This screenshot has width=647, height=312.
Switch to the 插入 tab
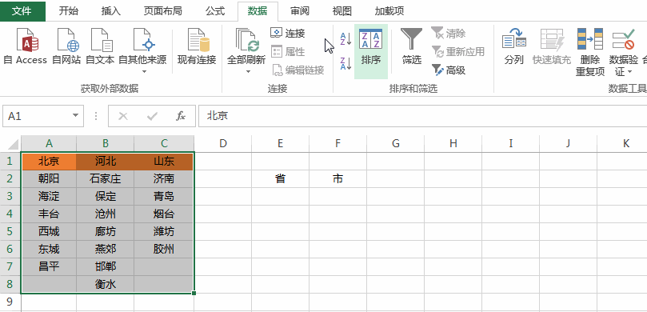(111, 11)
